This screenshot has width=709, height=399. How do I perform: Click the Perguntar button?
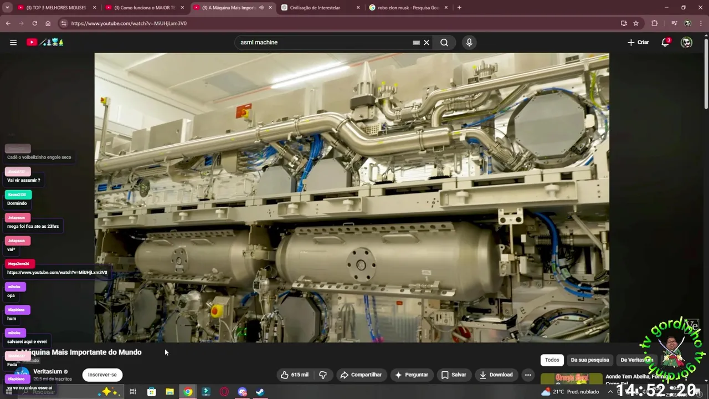(411, 375)
